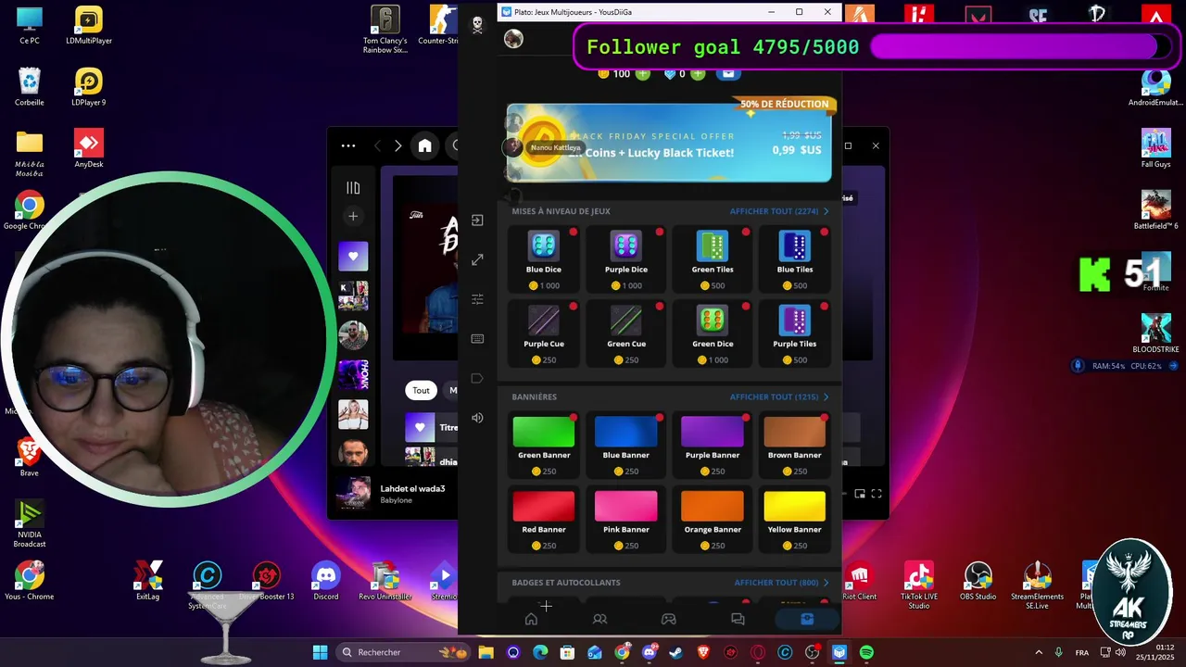Click the Plato profile avatar at top
1186x667 pixels.
click(x=513, y=39)
